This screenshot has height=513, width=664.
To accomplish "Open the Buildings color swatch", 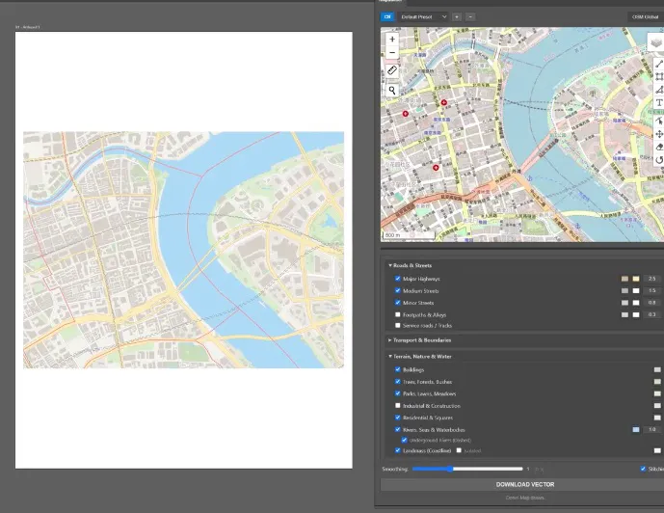I will click(x=657, y=370).
